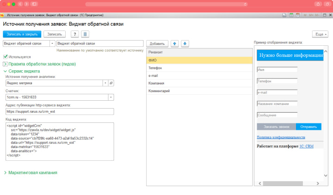Open the Политика конфиденциальности link

[x=281, y=137]
